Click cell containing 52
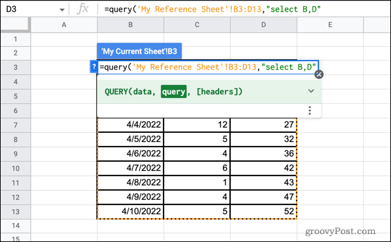 (x=264, y=211)
